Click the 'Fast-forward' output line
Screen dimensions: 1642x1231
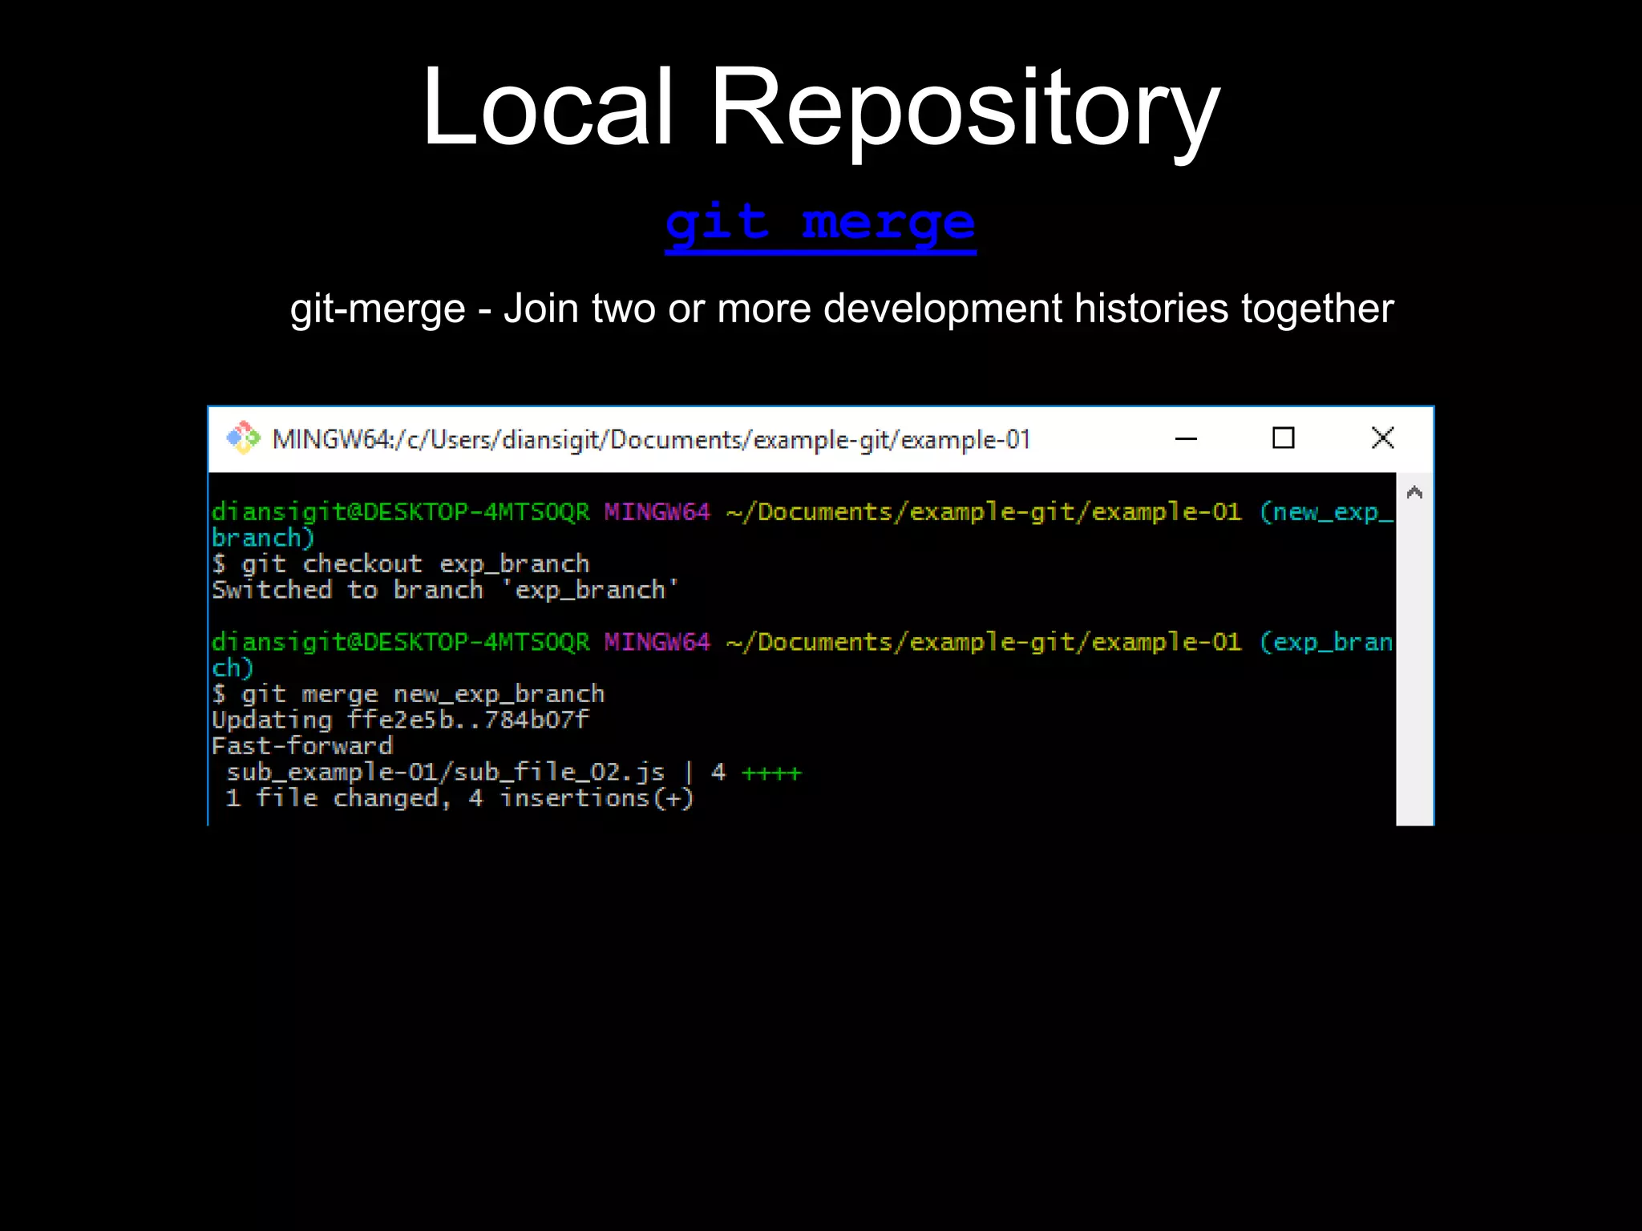click(302, 746)
